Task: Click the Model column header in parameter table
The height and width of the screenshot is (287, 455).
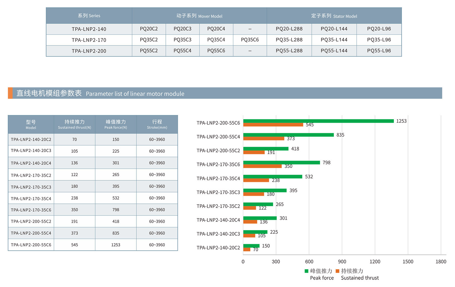Action: (x=31, y=124)
